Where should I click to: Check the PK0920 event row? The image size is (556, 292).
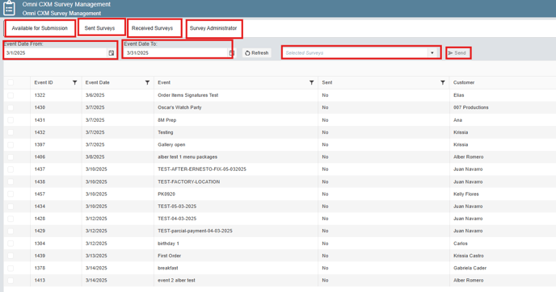11,194
